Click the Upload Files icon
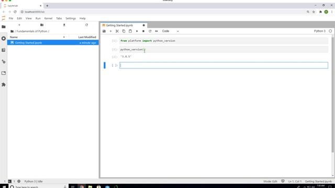Screen dimensions: 335x188 (x=64, y=25)
